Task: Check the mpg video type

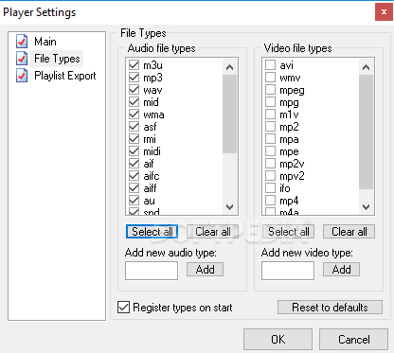Action: (271, 102)
